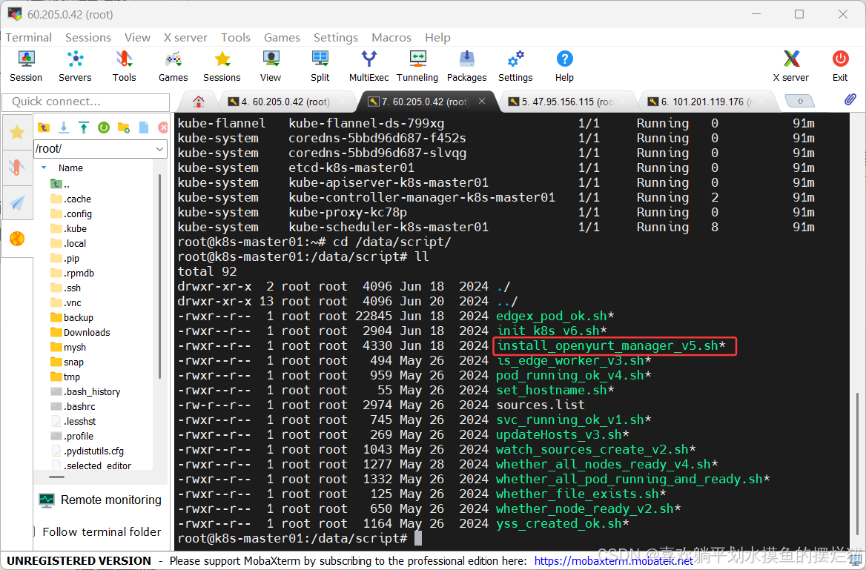Open the sidebar orange globe Sftp tab
The width and height of the screenshot is (866, 570).
click(17, 239)
